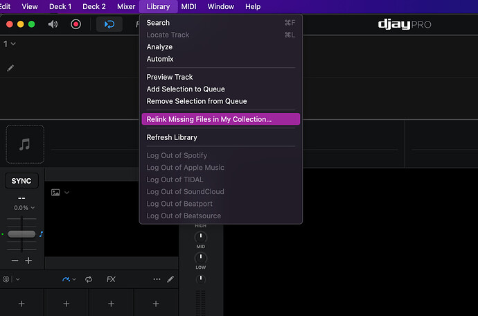Expand chevron next to image icon
The width and height of the screenshot is (478, 316).
pyautogui.click(x=67, y=193)
